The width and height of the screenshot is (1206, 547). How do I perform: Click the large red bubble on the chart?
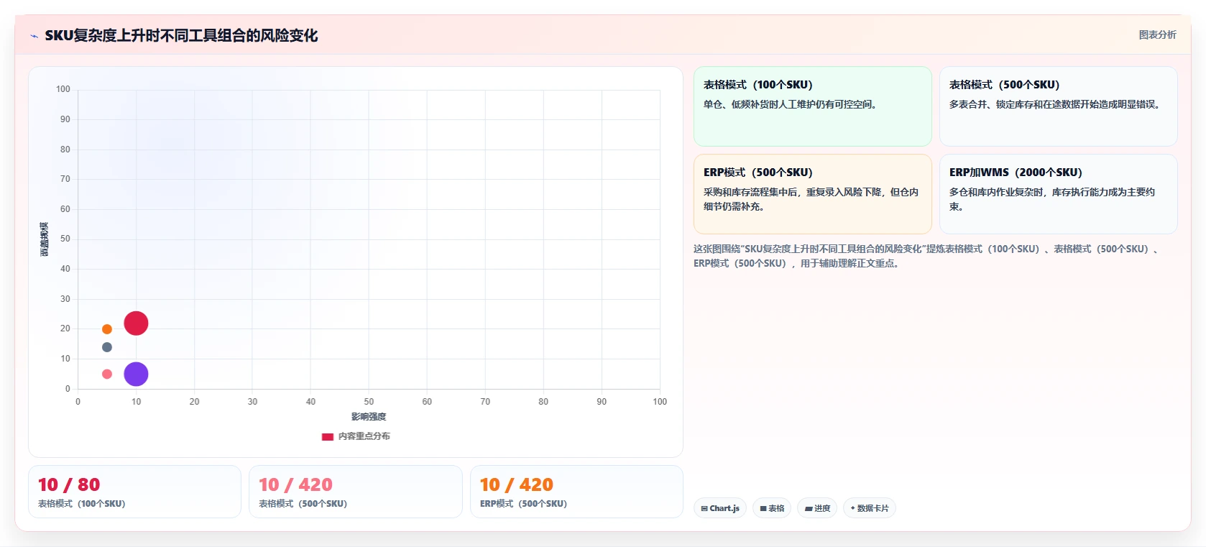(x=136, y=323)
